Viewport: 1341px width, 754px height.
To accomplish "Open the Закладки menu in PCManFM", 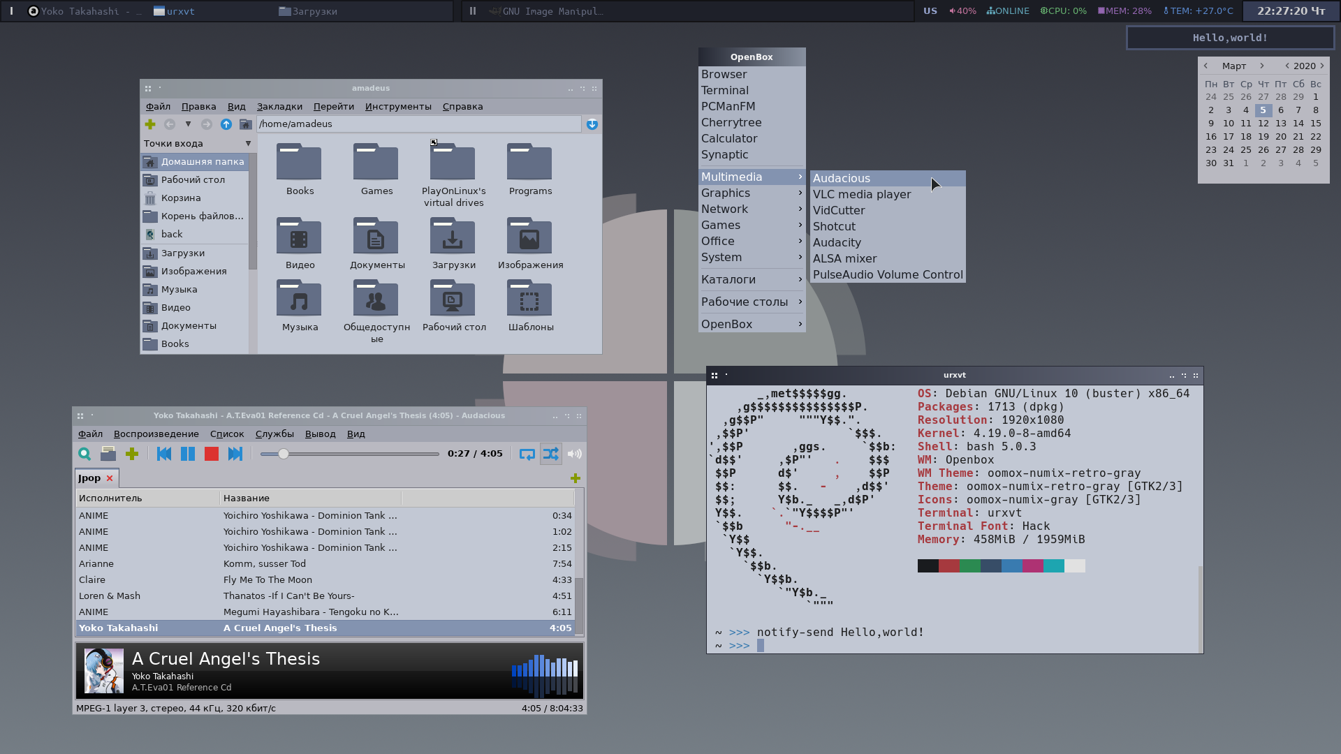I will tap(279, 107).
